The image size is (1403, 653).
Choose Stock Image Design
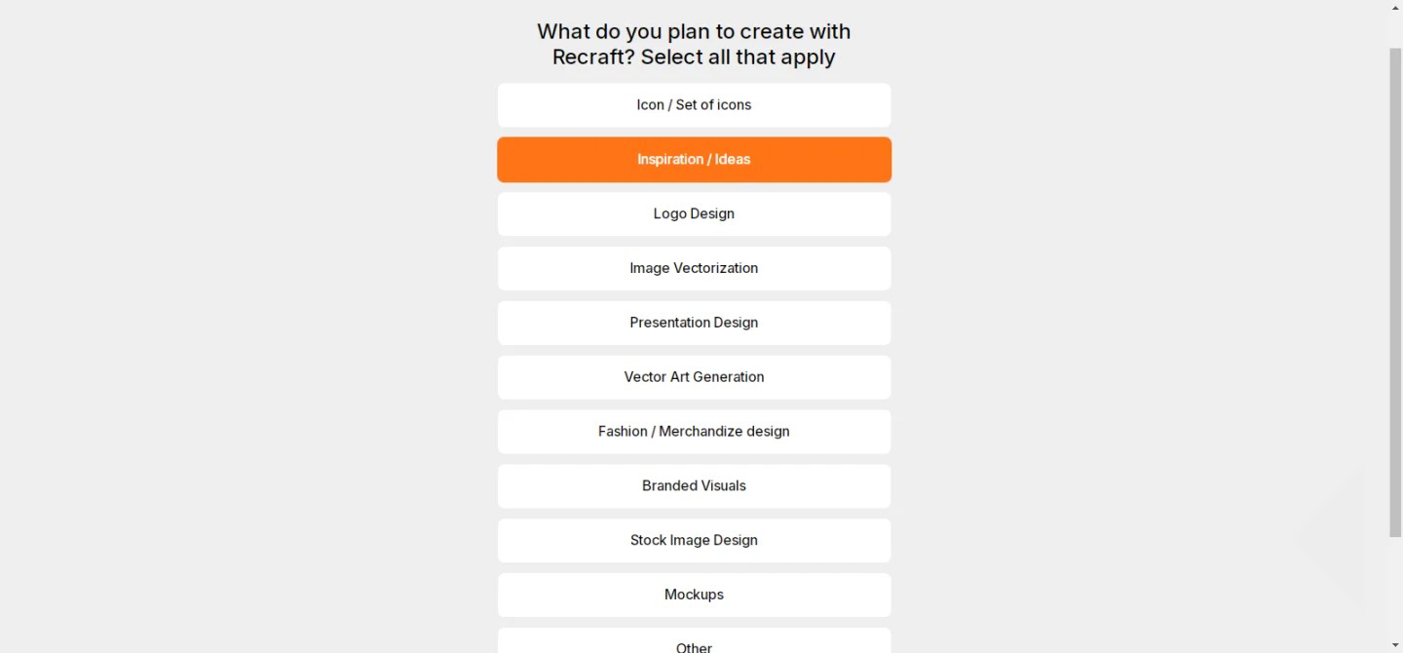[x=694, y=541]
